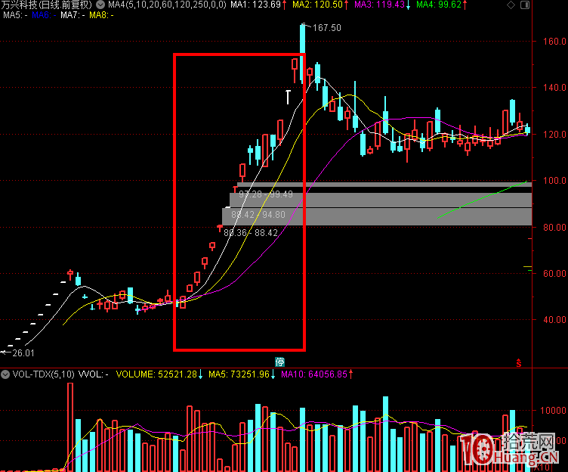Click the 100.0 price axis label
Image resolution: width=568 pixels, height=472 pixels.
pyautogui.click(x=554, y=181)
